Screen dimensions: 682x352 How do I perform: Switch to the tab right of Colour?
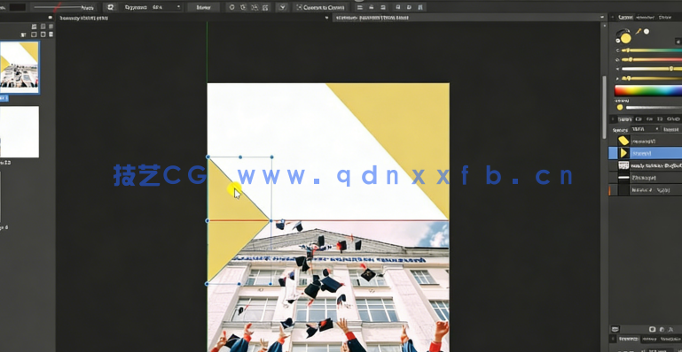click(646, 18)
